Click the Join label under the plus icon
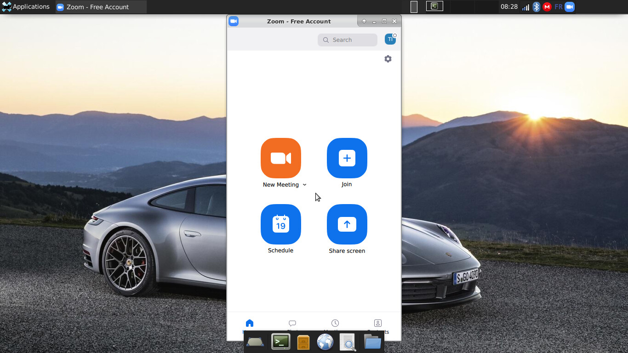The width and height of the screenshot is (628, 353). point(347,184)
